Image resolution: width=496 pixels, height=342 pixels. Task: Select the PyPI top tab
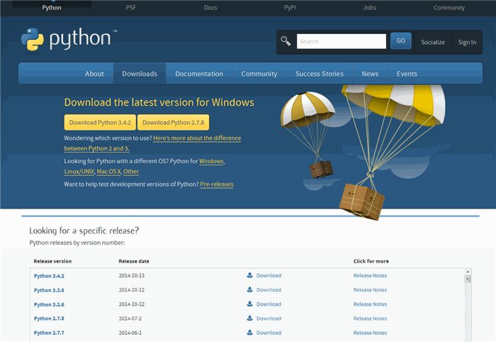290,8
